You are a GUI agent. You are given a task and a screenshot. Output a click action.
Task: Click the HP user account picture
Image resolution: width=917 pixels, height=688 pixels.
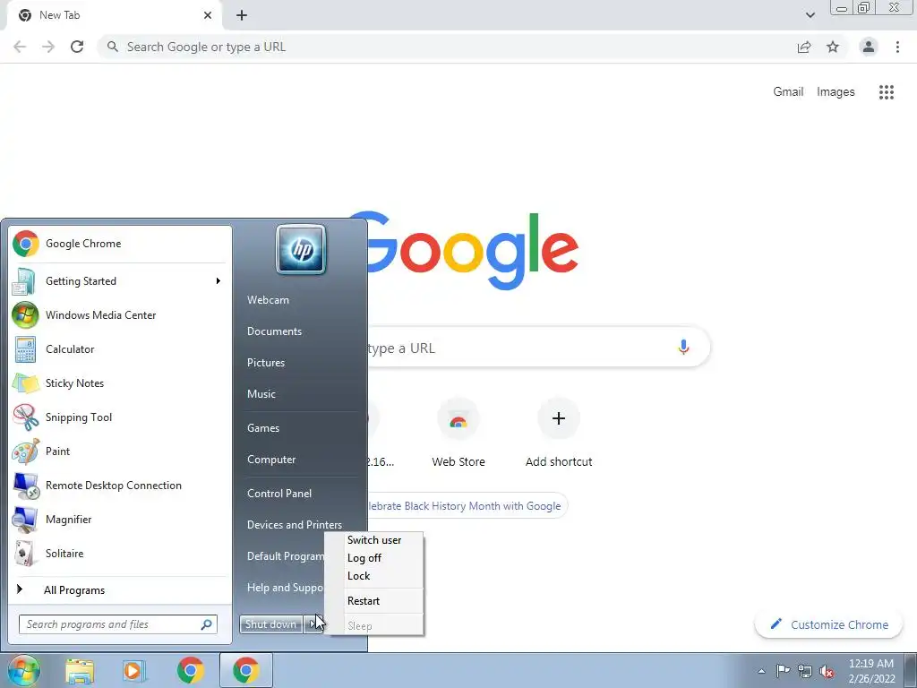[301, 249]
